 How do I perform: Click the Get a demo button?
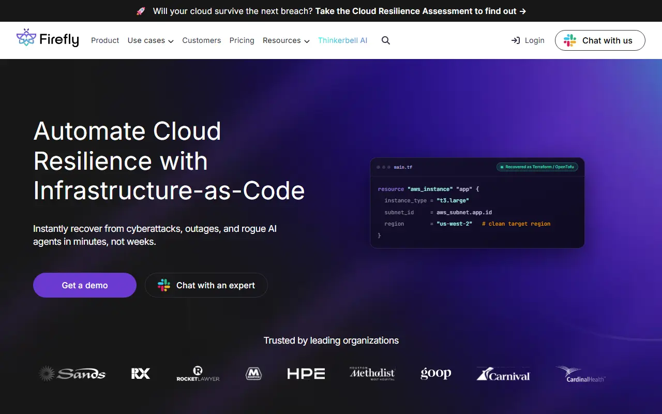point(85,285)
